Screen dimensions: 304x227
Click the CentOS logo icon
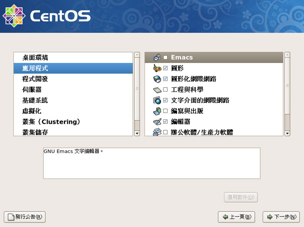point(14,16)
